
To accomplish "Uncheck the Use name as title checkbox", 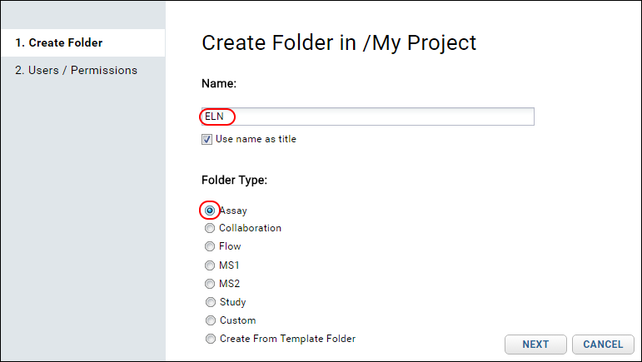I will click(207, 140).
